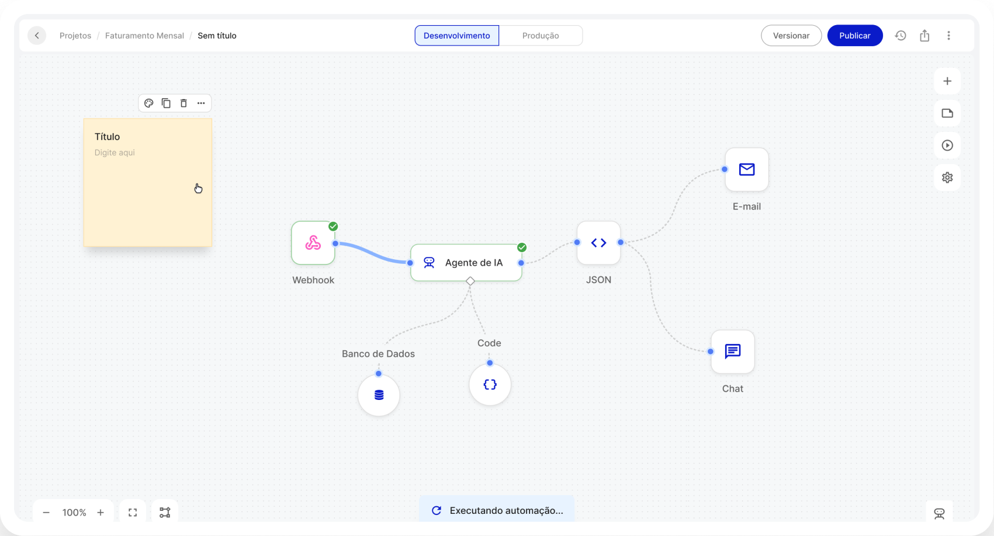
Task: Fit canvas to screen with fullscreen icon
Action: [x=133, y=511]
